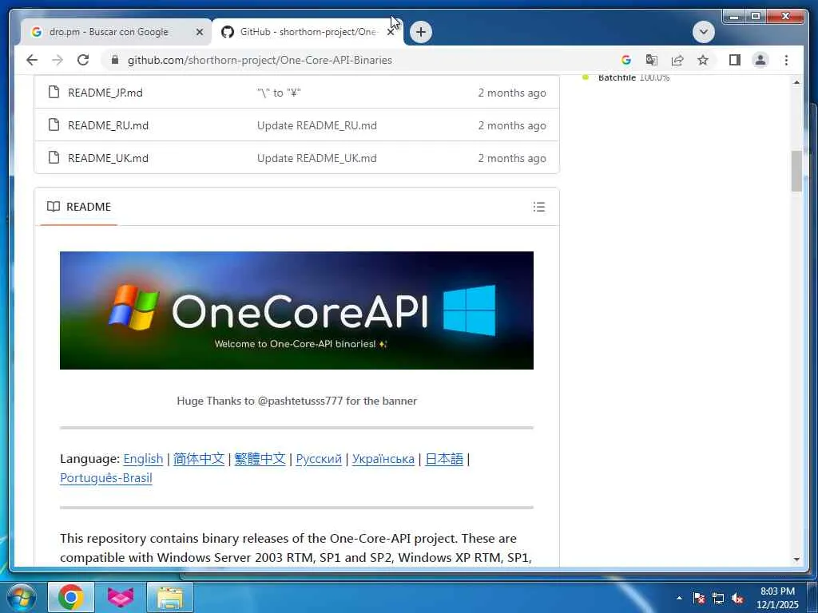Open the README_JP.md file
The image size is (818, 613).
tap(105, 93)
